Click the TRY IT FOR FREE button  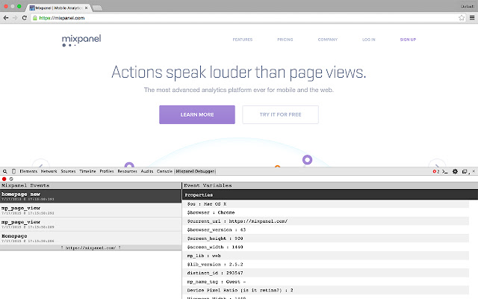(281, 114)
